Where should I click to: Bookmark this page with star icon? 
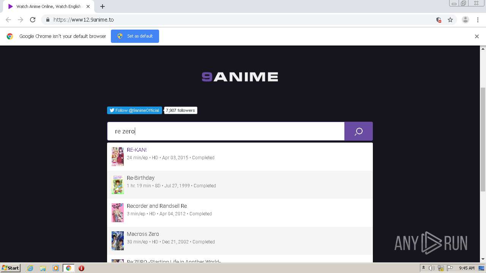(450, 20)
